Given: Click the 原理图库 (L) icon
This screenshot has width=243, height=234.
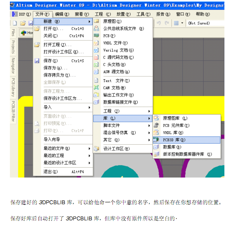Looking at the screenshot, I should click(x=156, y=118).
